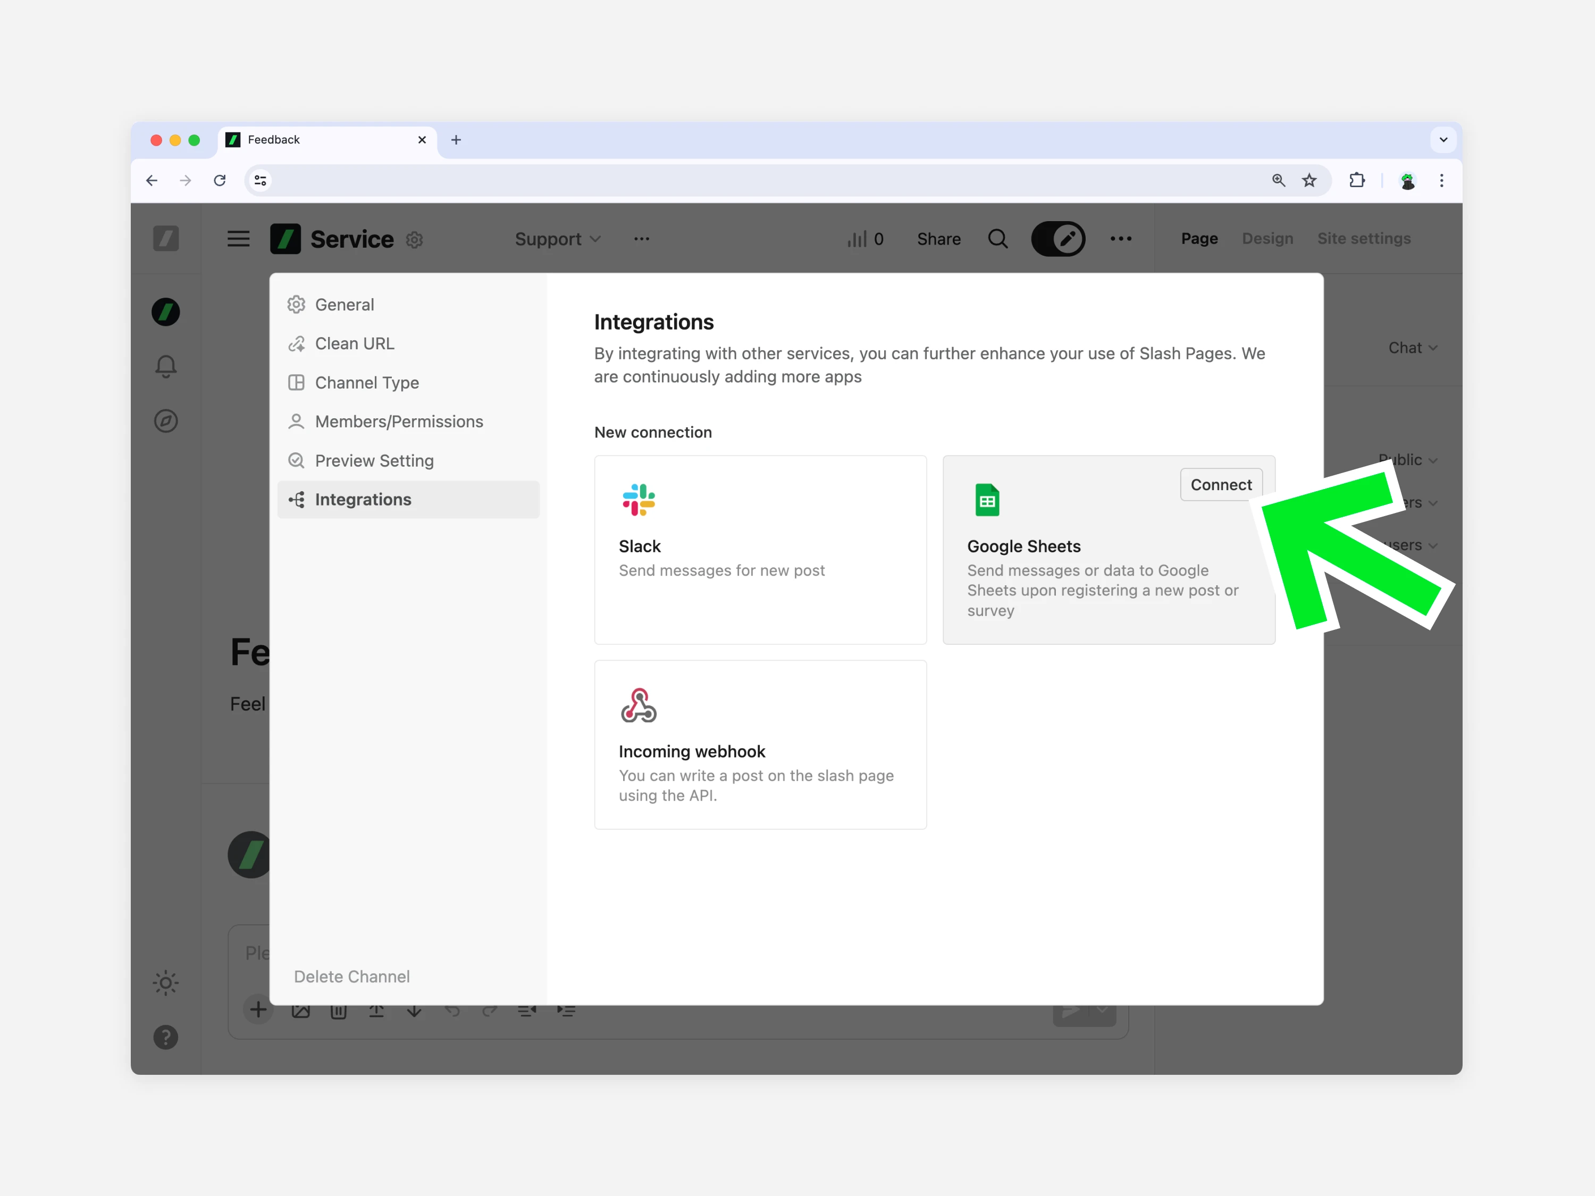The image size is (1595, 1196).
Task: Open browser extensions icon
Action: point(1356,180)
